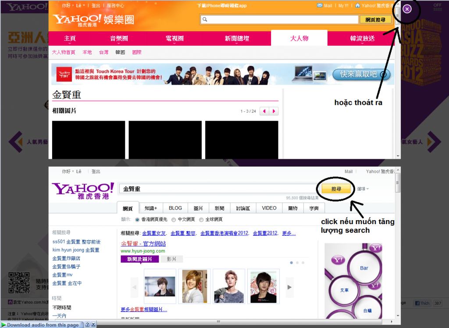Image resolution: width=449 pixels, height=328 pixels.
Task: Click the Yahoo home icon in the top bar
Action: [357, 5]
